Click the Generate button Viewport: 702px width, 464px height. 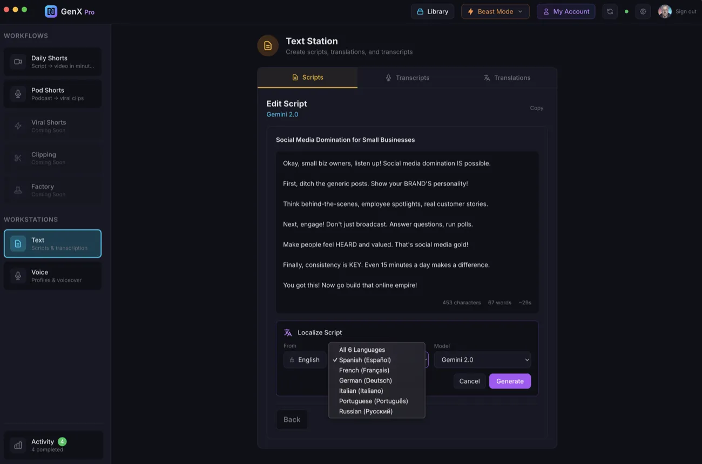[510, 381]
